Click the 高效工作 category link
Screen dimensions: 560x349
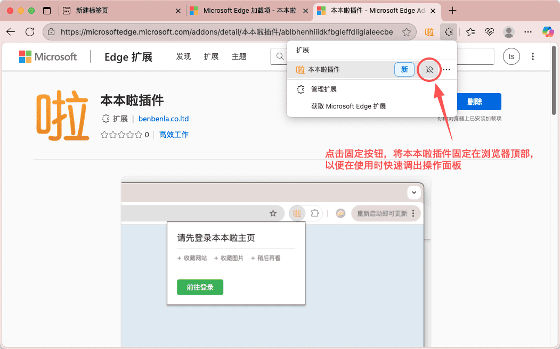click(174, 135)
